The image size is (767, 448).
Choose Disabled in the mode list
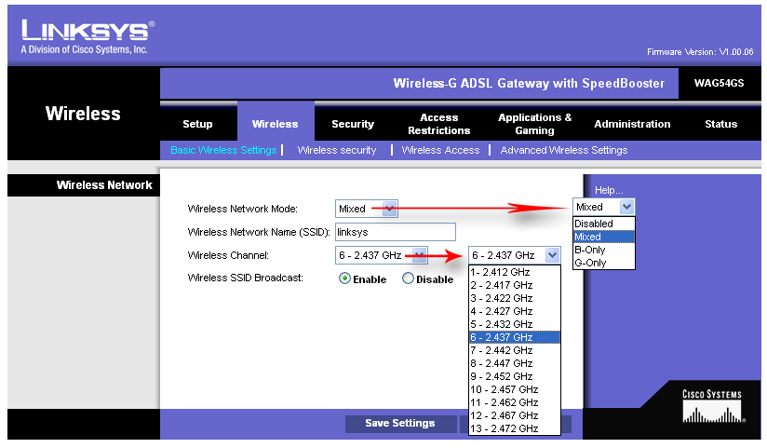603,224
